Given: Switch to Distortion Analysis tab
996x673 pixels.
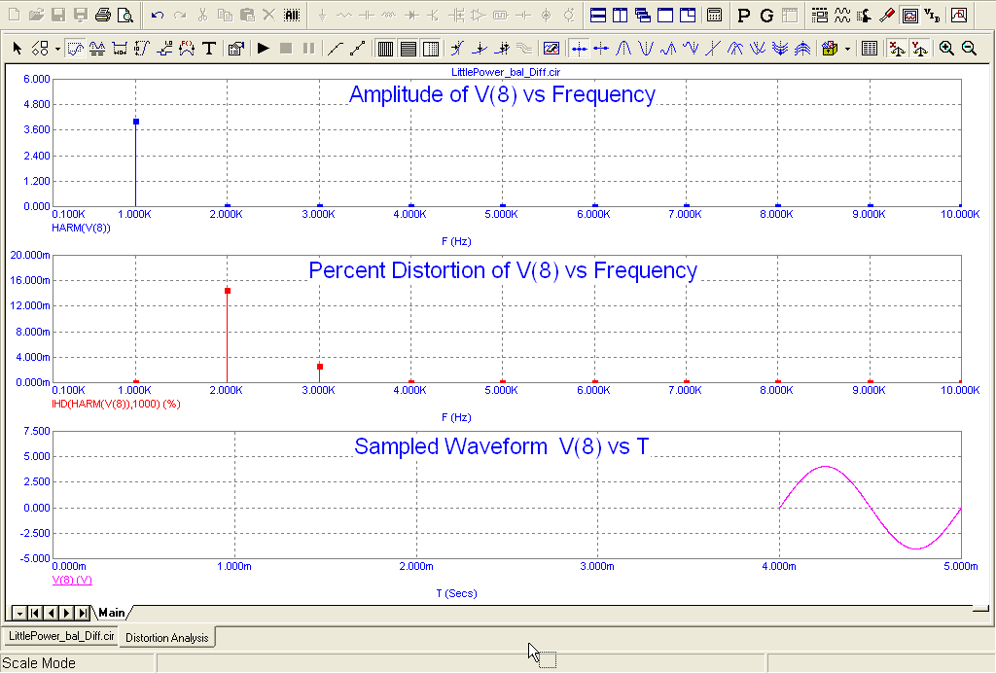Looking at the screenshot, I should 167,637.
